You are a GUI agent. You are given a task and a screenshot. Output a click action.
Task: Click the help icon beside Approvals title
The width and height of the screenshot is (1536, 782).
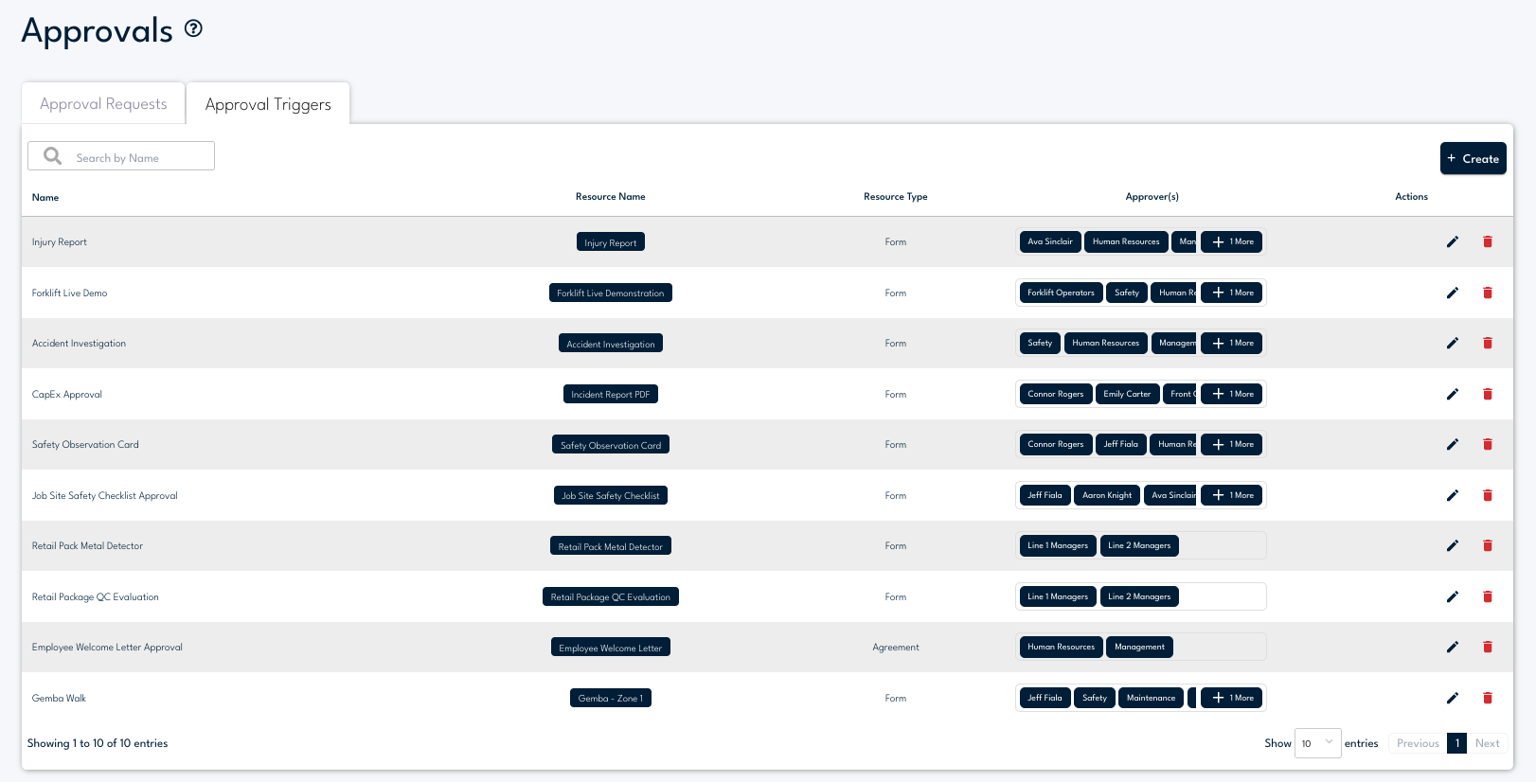[193, 28]
